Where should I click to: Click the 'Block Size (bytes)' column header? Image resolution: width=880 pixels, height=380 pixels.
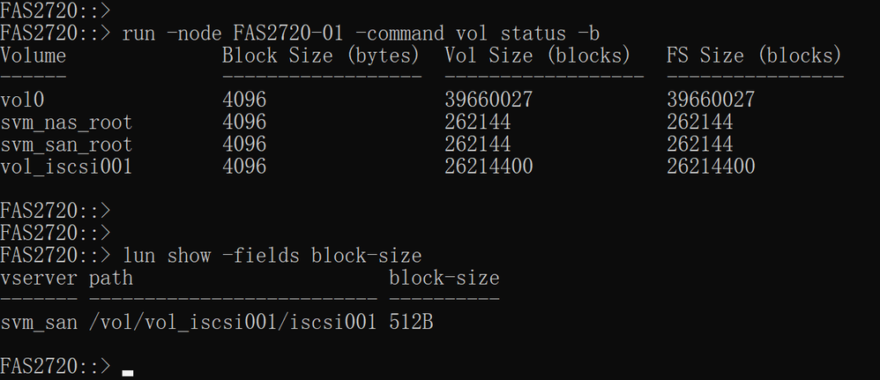[320, 56]
